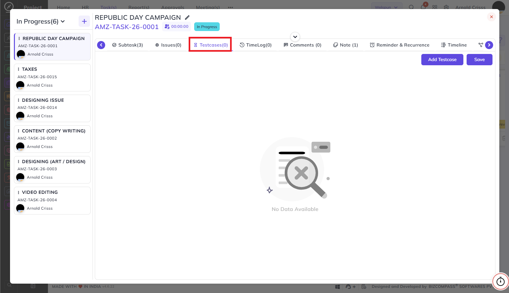Click the AMZ-TASK-26-0015 text
Viewport: 509px width, 293px height.
[x=37, y=77]
